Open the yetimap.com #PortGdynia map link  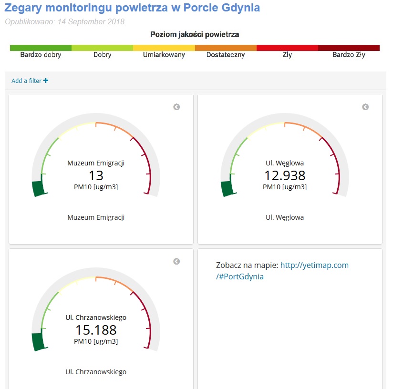click(x=282, y=271)
